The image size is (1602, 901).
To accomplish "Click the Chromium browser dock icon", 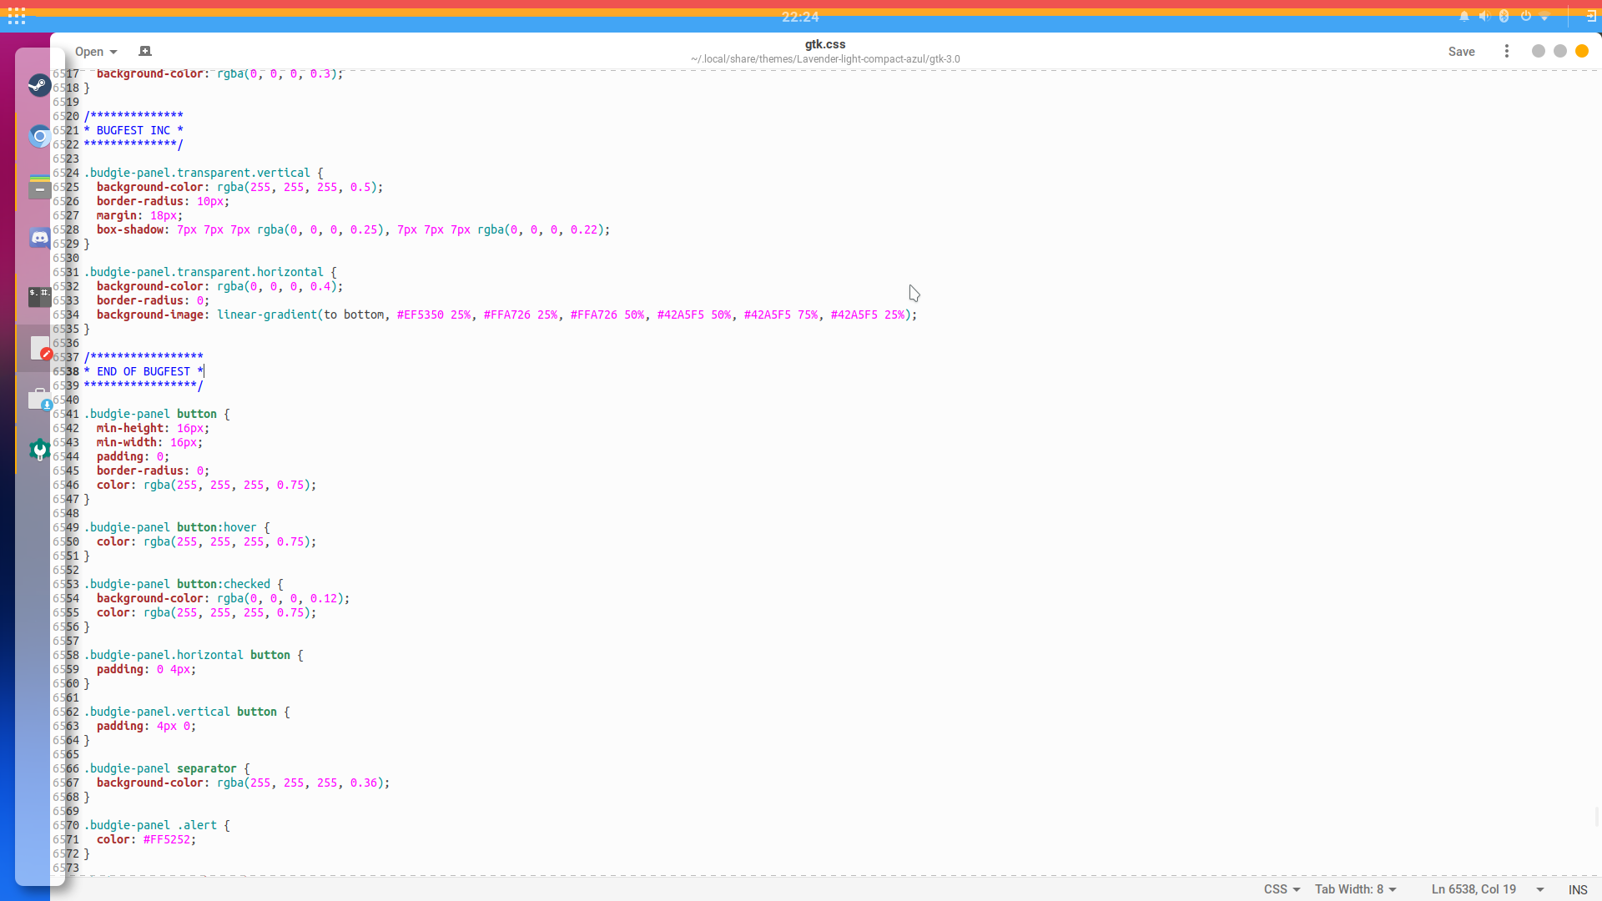I will pos(39,136).
